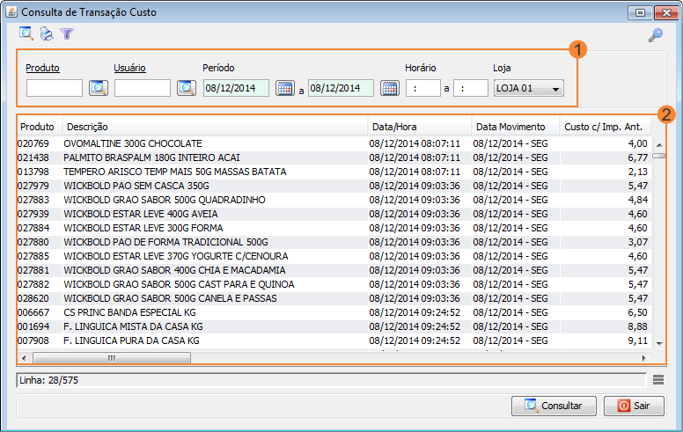Image resolution: width=683 pixels, height=432 pixels.
Task: Click the print icon in top toolbar
Action: (x=47, y=34)
